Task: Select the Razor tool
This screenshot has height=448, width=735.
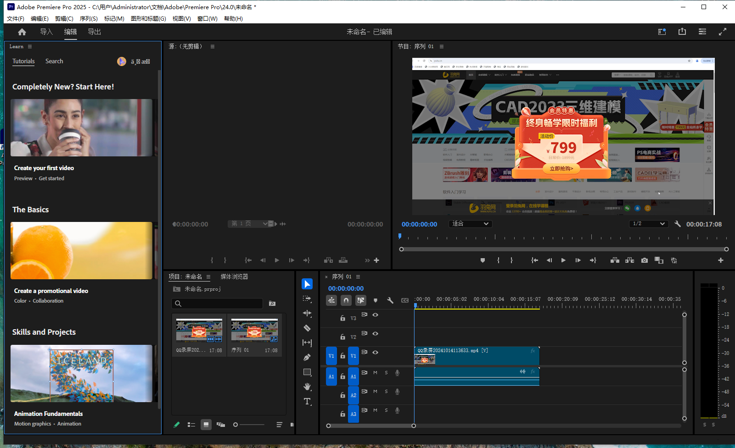Action: (307, 328)
